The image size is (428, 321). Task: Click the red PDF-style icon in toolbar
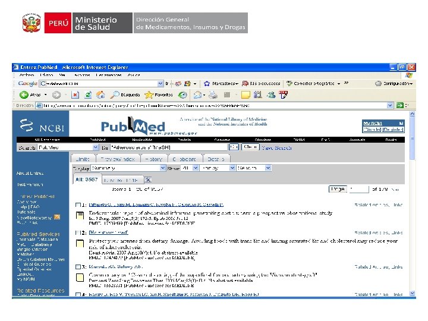click(284, 95)
